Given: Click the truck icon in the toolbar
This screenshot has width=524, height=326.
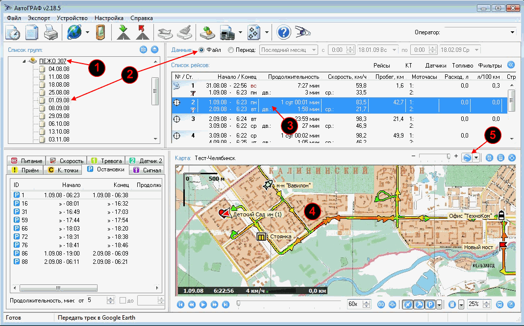Looking at the screenshot, I should (x=226, y=33).
